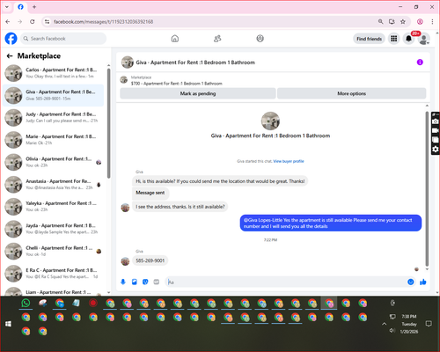This screenshot has width=440, height=352.
Task: Click the 585-269-9001 message bubble
Action: pos(150,260)
